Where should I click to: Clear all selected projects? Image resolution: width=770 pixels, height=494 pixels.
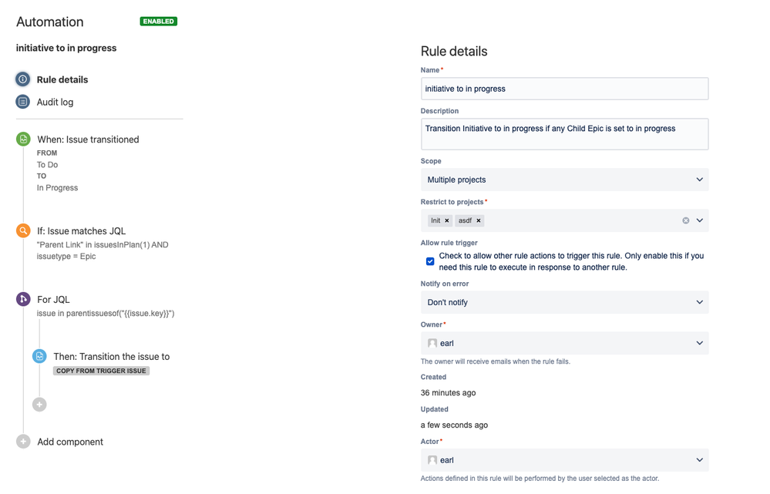coord(684,220)
